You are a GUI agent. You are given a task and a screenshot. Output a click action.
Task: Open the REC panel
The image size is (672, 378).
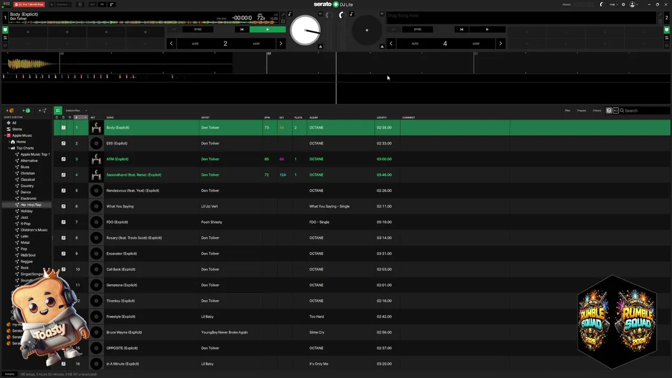point(92,4)
